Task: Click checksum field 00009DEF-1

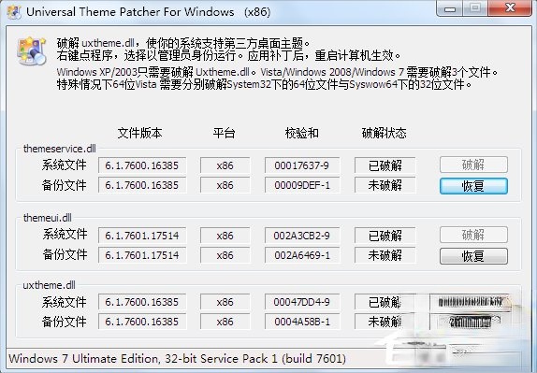Action: 302,185
